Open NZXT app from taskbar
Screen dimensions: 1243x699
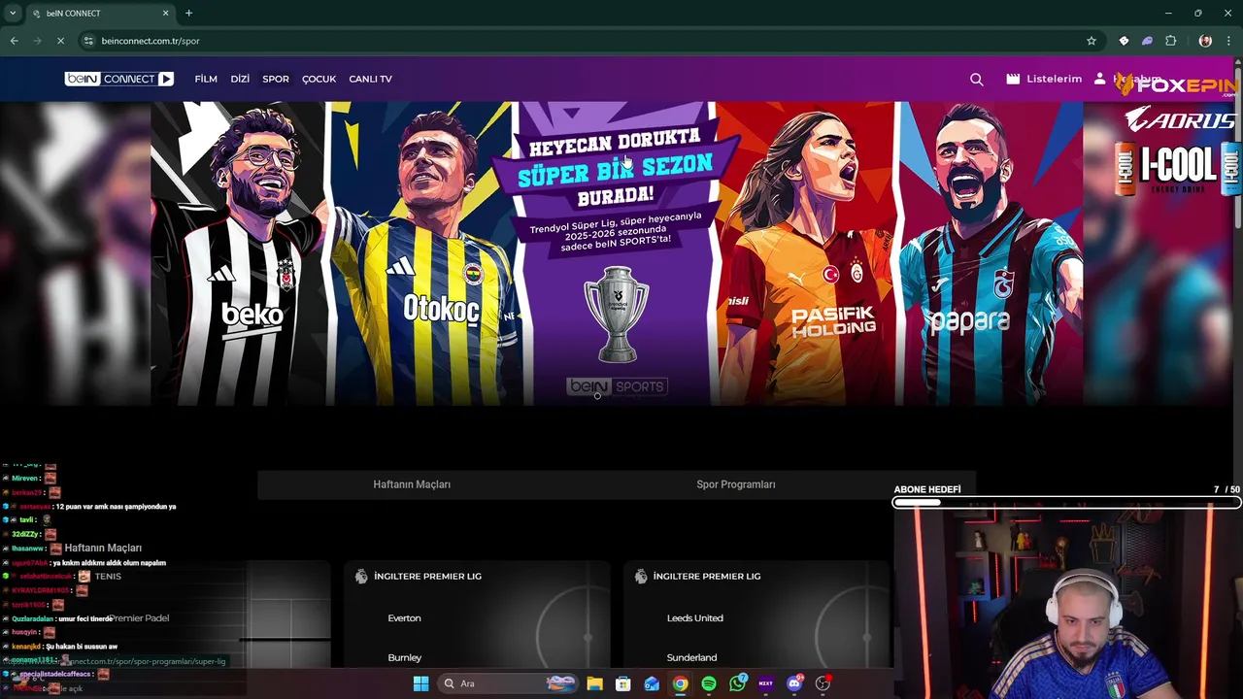tap(766, 683)
